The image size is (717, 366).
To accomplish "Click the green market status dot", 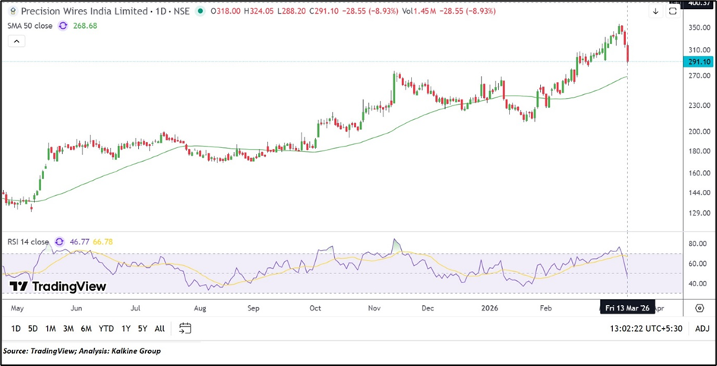I will click(x=200, y=11).
